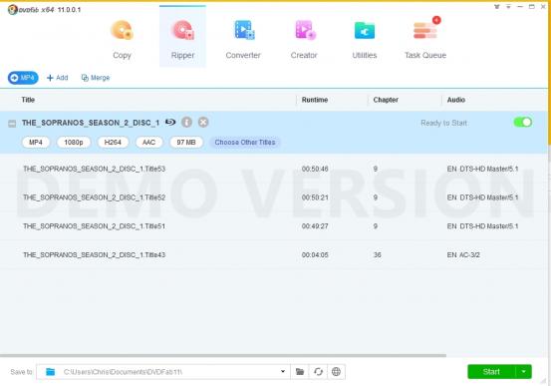Screen dimensions: 551x386
Task: Click the AAC audio pill
Action: tap(148, 143)
